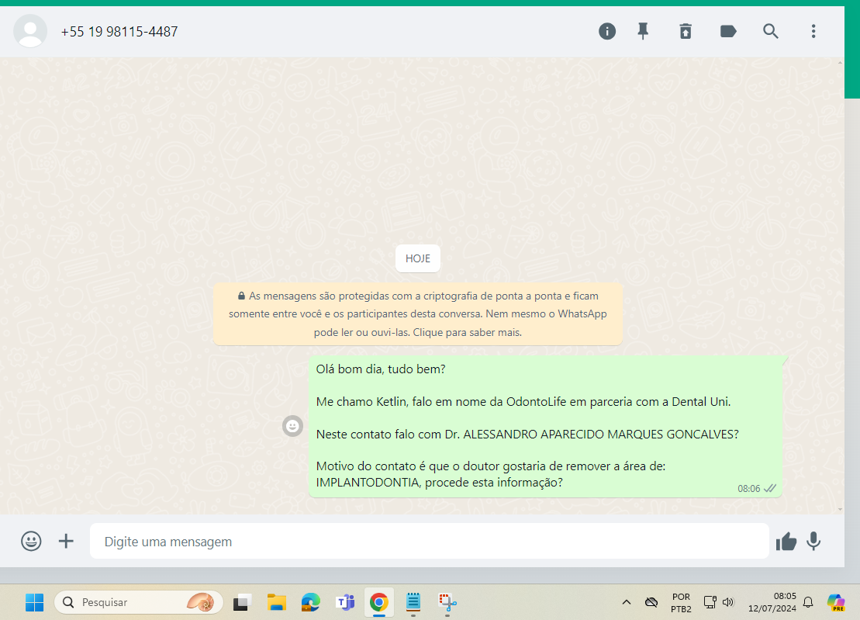The image size is (860, 620).
Task: Click the taskbar Pesquisar search box
Action: (x=138, y=602)
